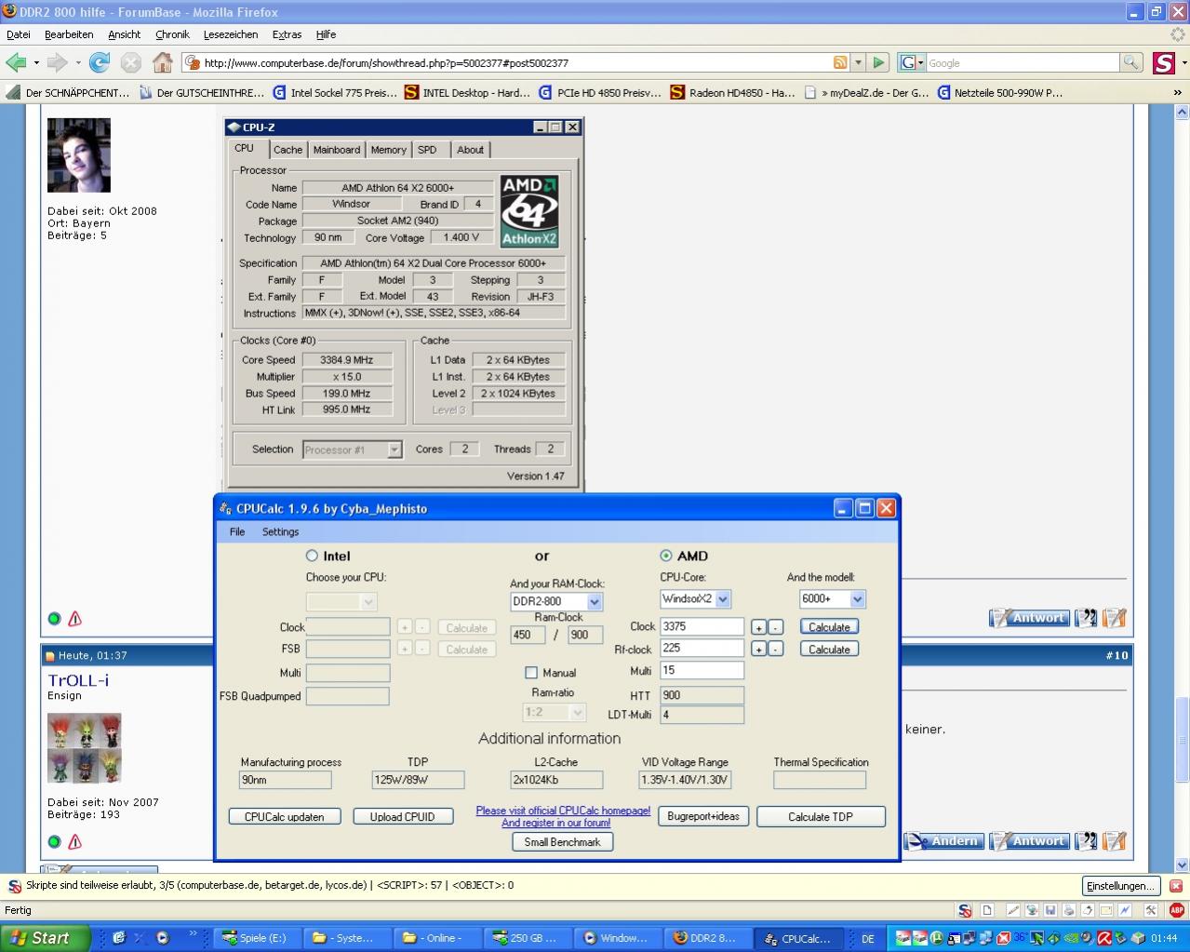Viewport: 1190px width, 952px height.
Task: Click the Forward navigation arrow
Action: click(58, 62)
